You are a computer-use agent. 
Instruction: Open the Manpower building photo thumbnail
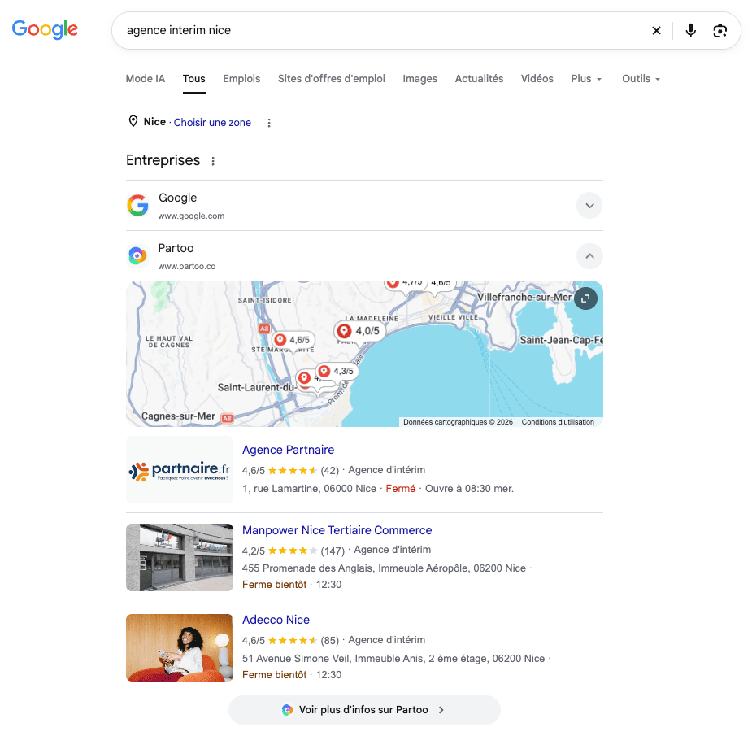[180, 557]
